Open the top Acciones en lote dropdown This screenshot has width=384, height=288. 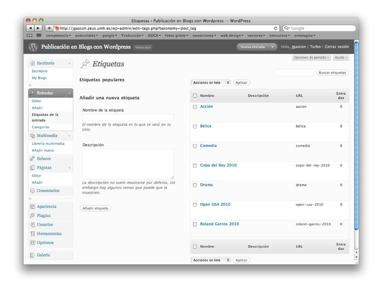211,82
